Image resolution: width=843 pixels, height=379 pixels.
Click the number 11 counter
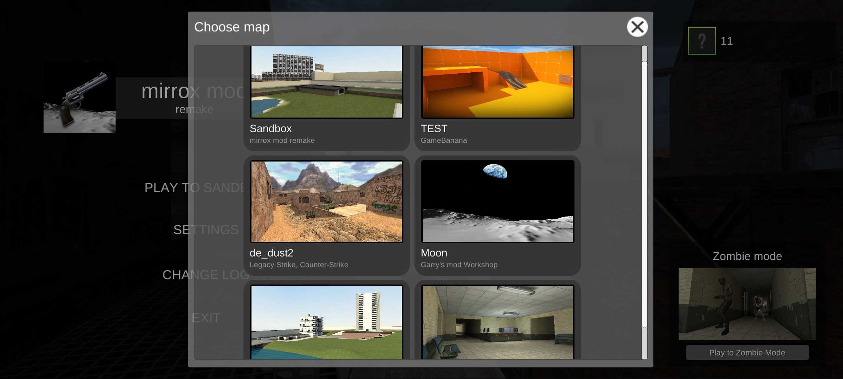(x=727, y=41)
